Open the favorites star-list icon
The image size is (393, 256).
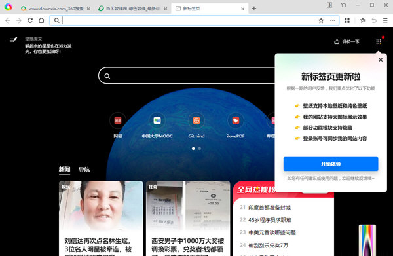[363, 20]
